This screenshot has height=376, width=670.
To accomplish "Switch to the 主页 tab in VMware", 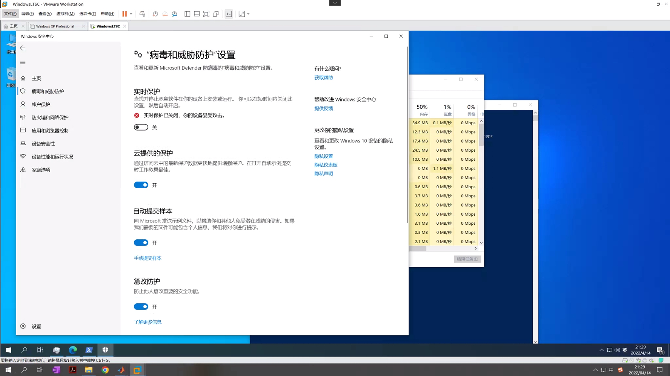I will (x=14, y=26).
